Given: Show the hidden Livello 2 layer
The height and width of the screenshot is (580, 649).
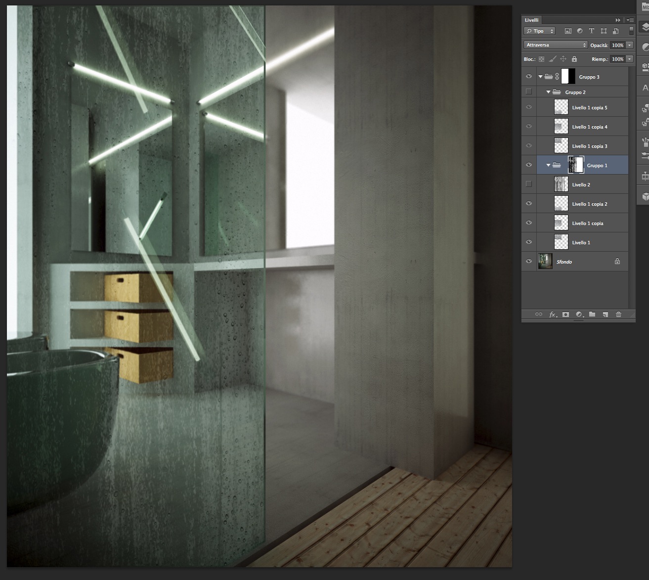Looking at the screenshot, I should (x=529, y=184).
